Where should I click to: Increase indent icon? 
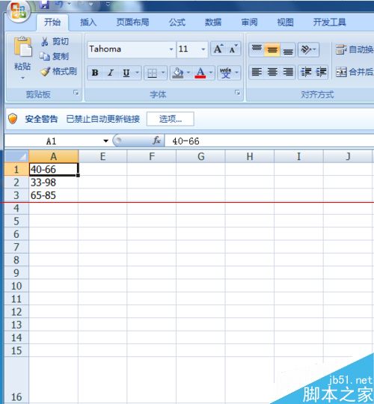(321, 72)
